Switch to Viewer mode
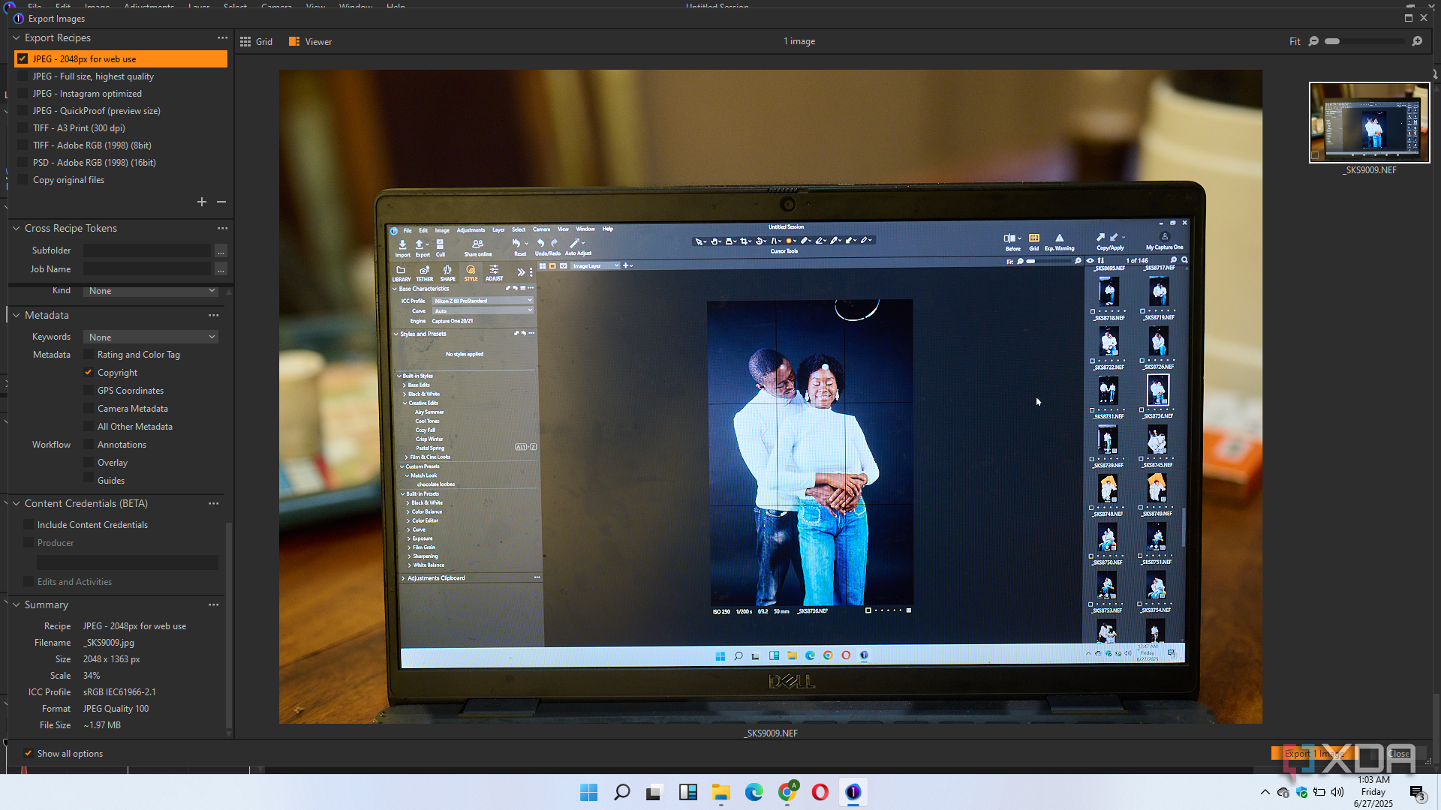The height and width of the screenshot is (810, 1441). click(x=310, y=42)
